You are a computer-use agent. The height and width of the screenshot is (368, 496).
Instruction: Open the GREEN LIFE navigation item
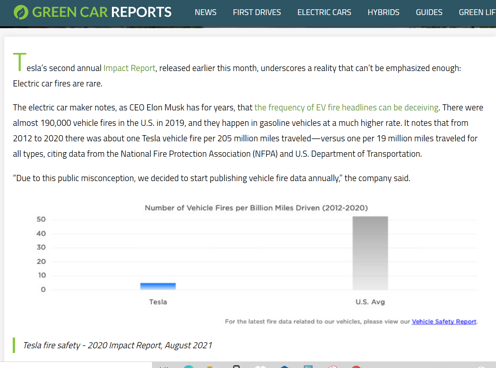pyautogui.click(x=477, y=12)
